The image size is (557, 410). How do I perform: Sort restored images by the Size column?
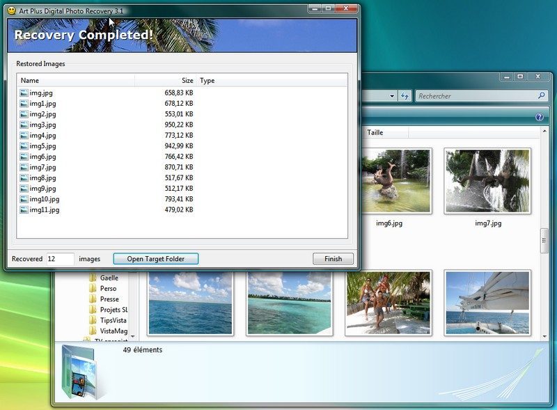[x=165, y=81]
